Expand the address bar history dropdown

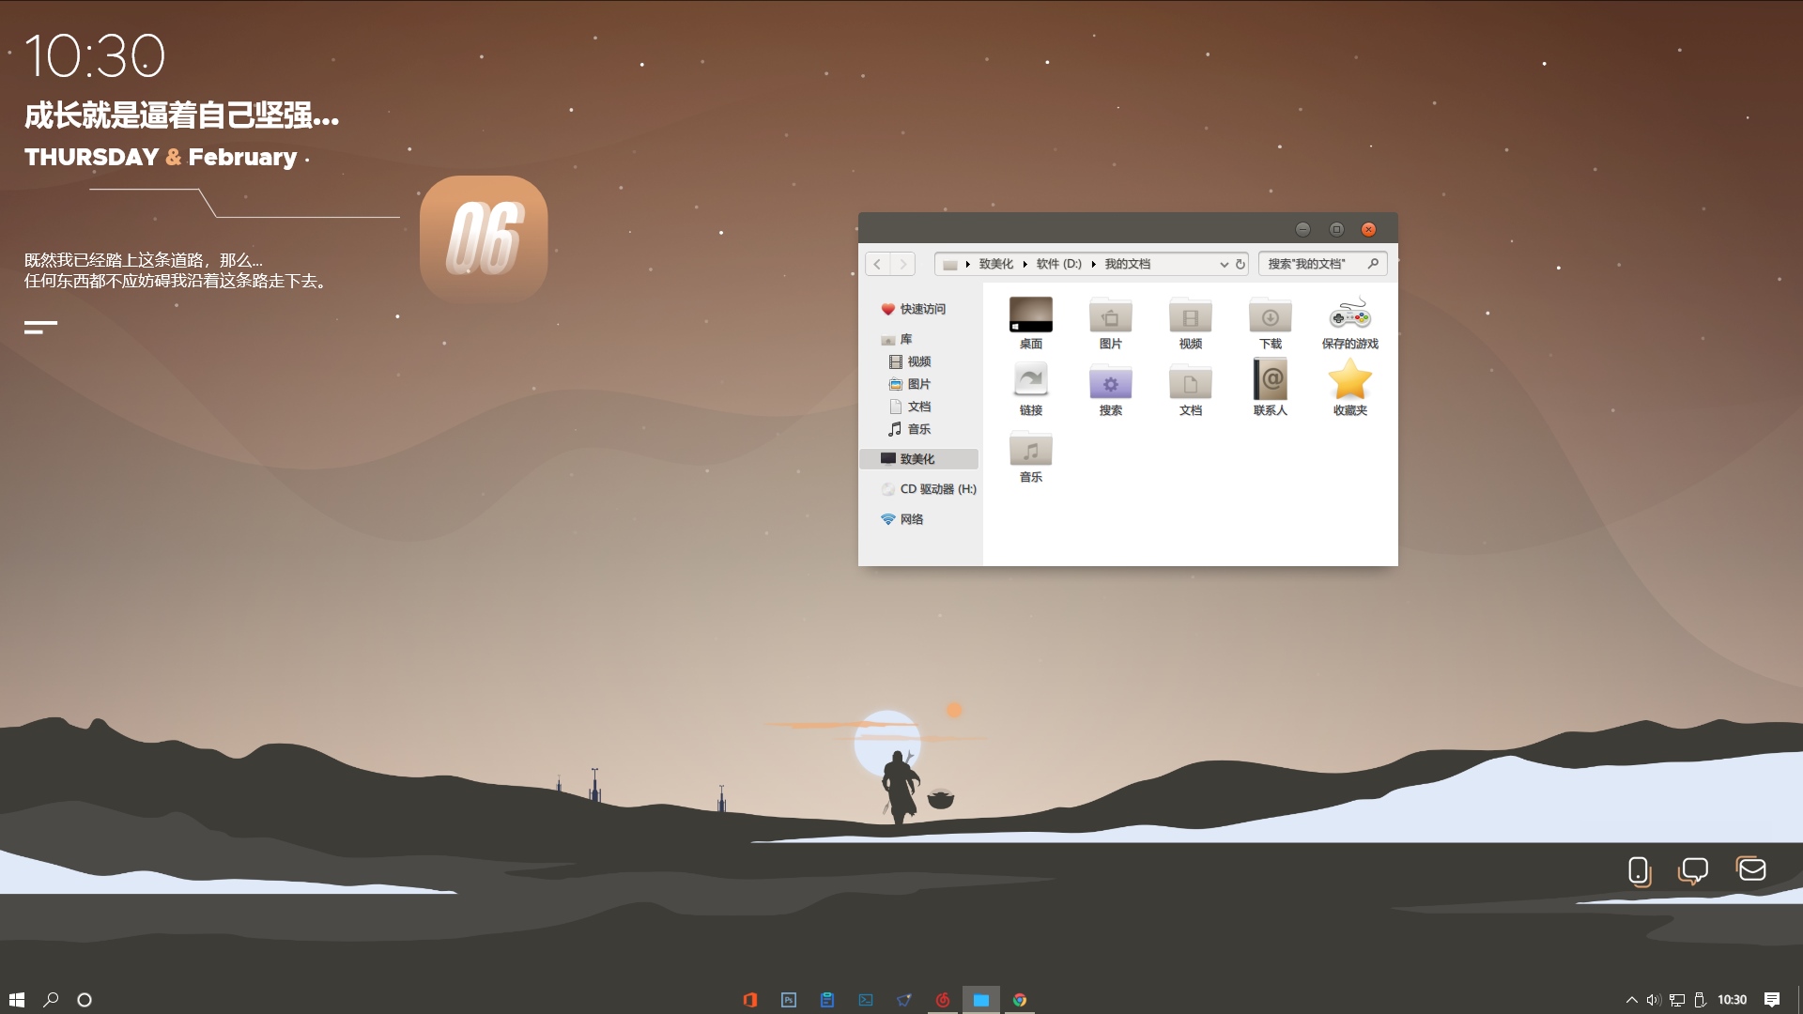click(1224, 264)
